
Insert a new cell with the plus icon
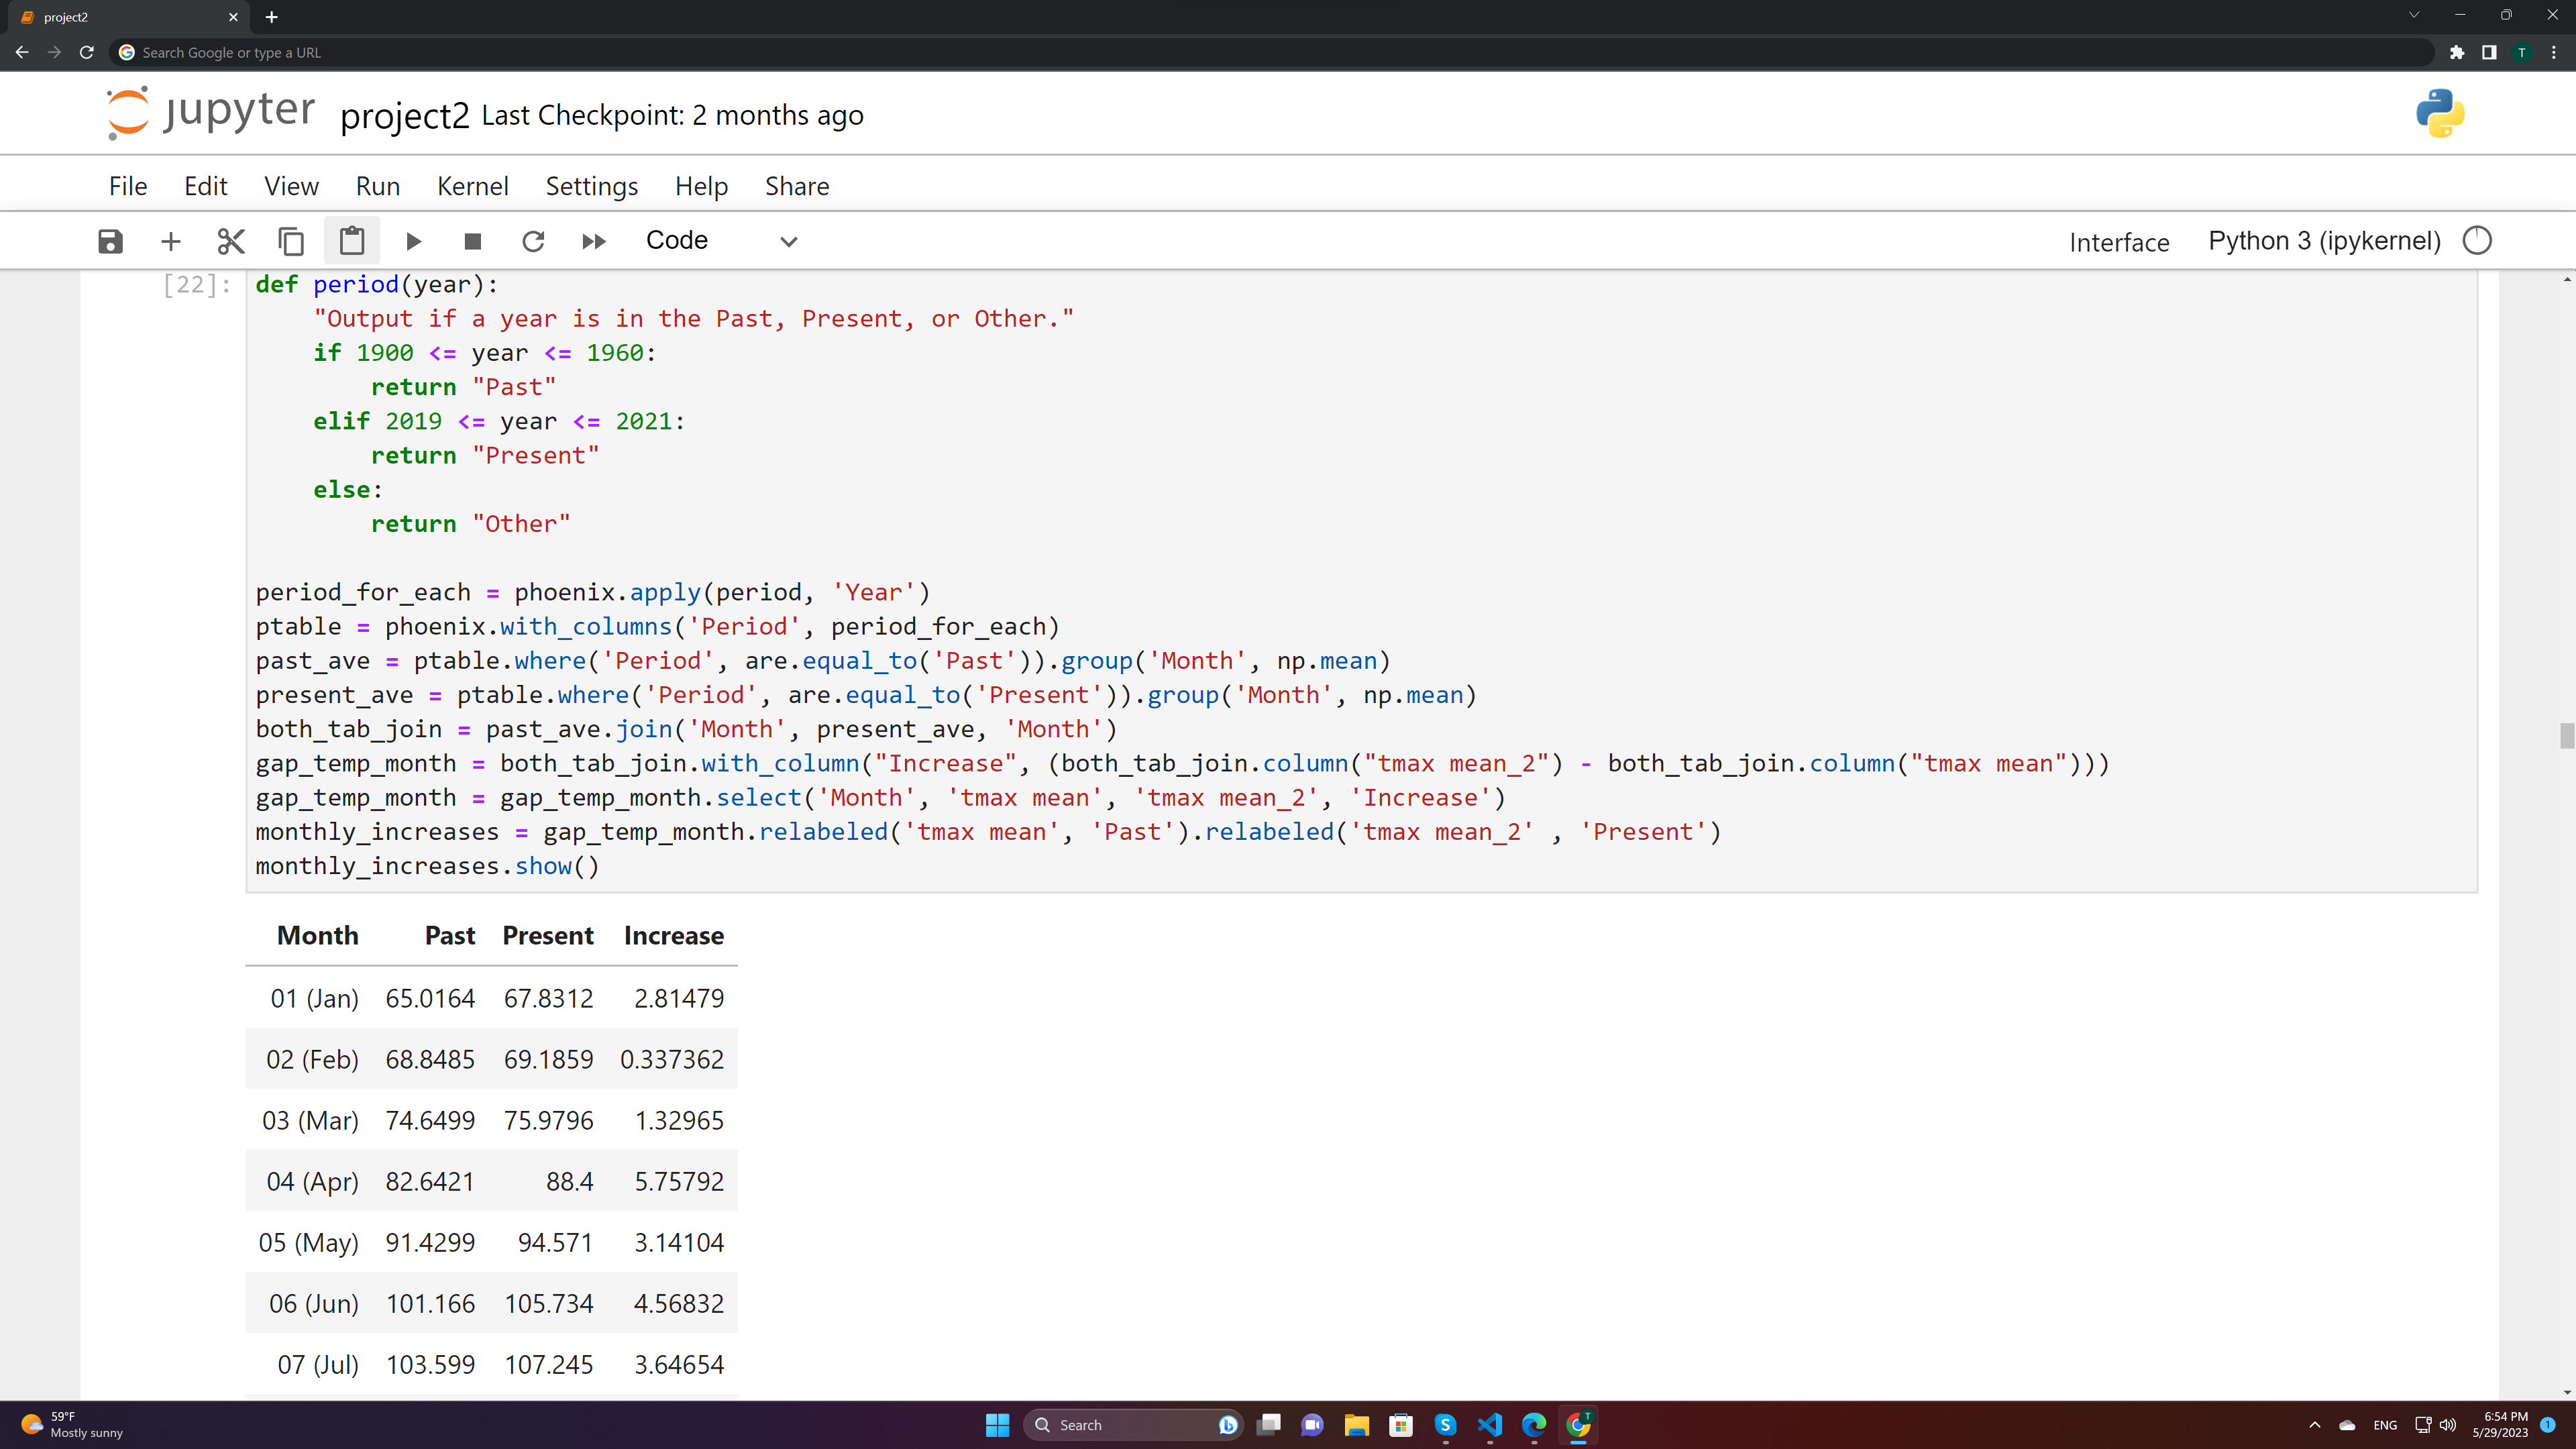click(171, 241)
